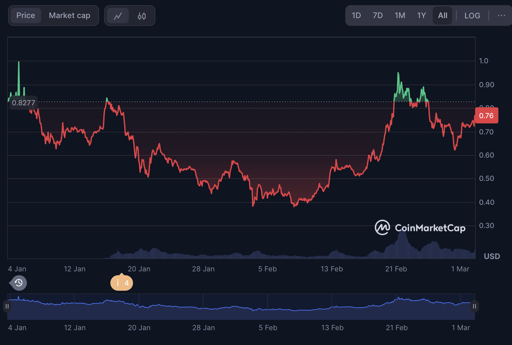Click the 12 Jan main chart axis label
The height and width of the screenshot is (345, 512).
[x=75, y=269]
